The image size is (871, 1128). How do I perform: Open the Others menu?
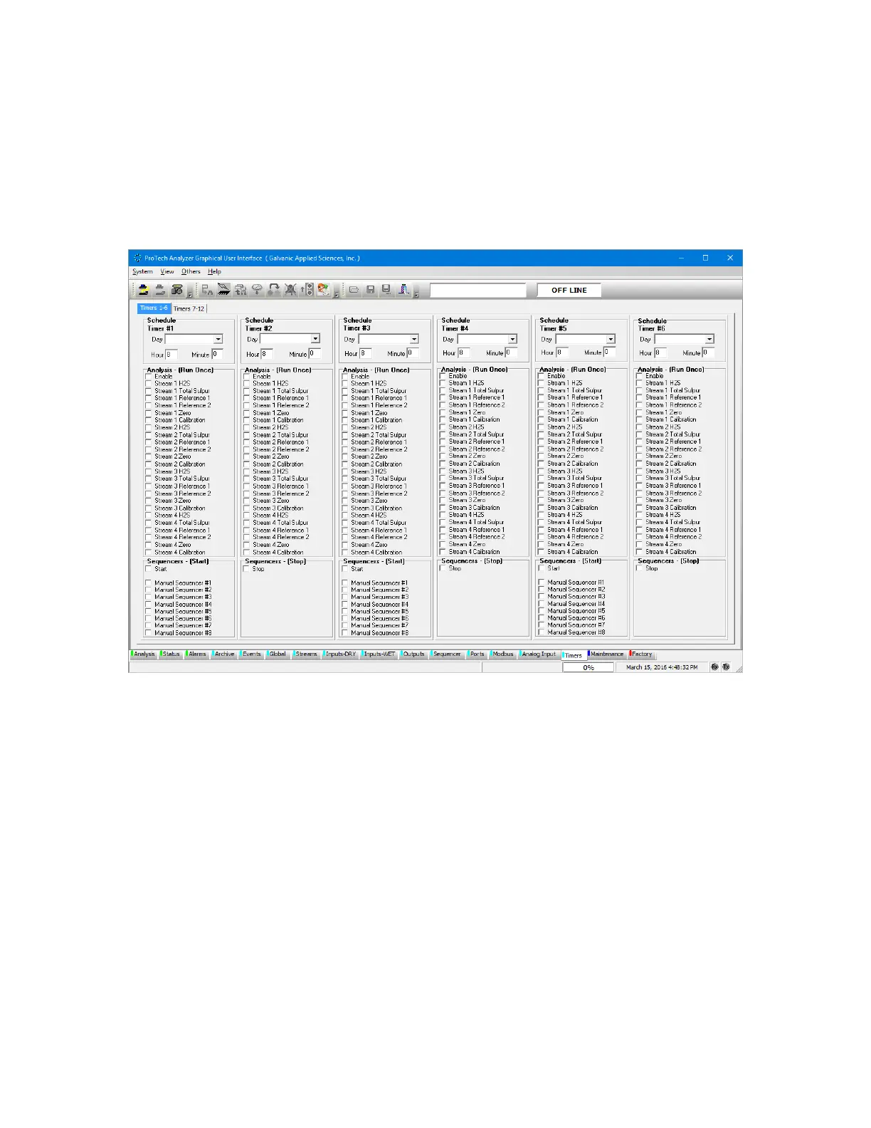191,271
